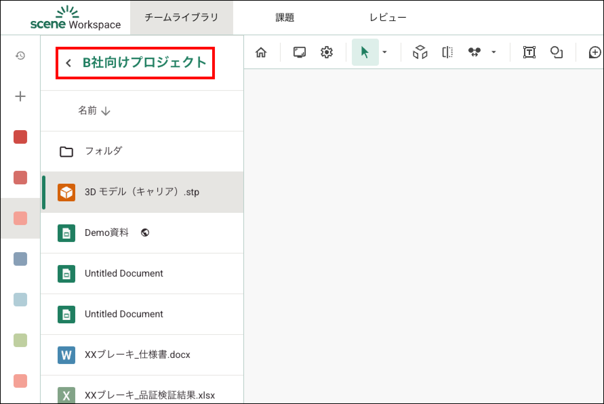
Task: Switch to the レビュー tab
Action: click(x=388, y=18)
